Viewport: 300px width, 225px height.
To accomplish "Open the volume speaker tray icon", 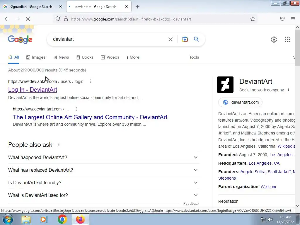I will point(270,219).
